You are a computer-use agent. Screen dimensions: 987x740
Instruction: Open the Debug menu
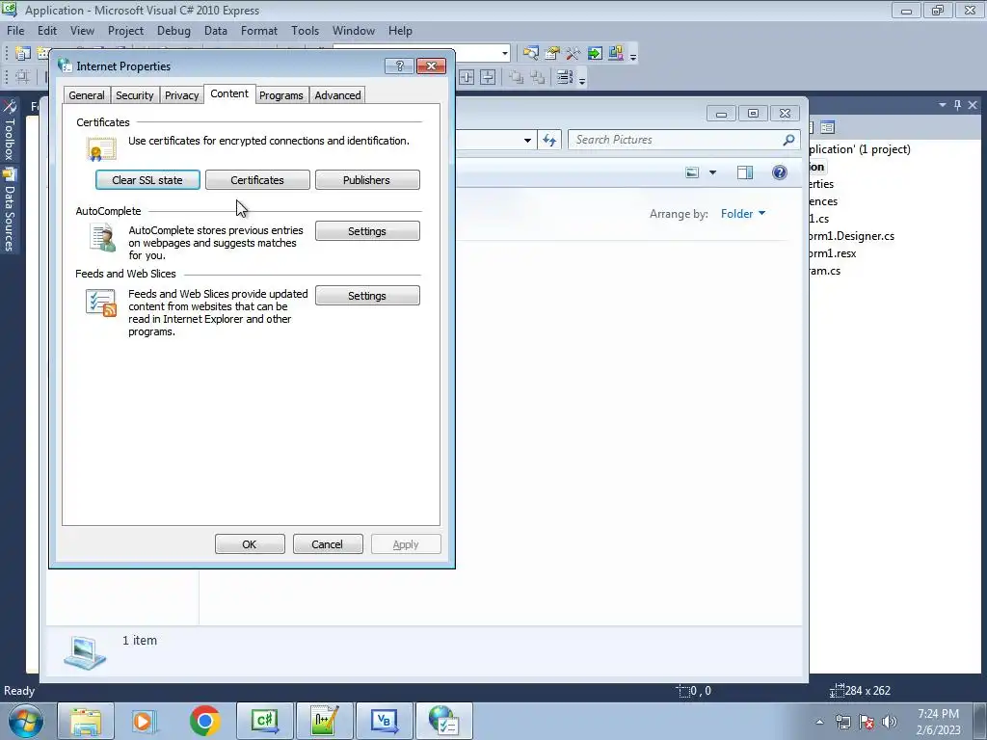173,30
